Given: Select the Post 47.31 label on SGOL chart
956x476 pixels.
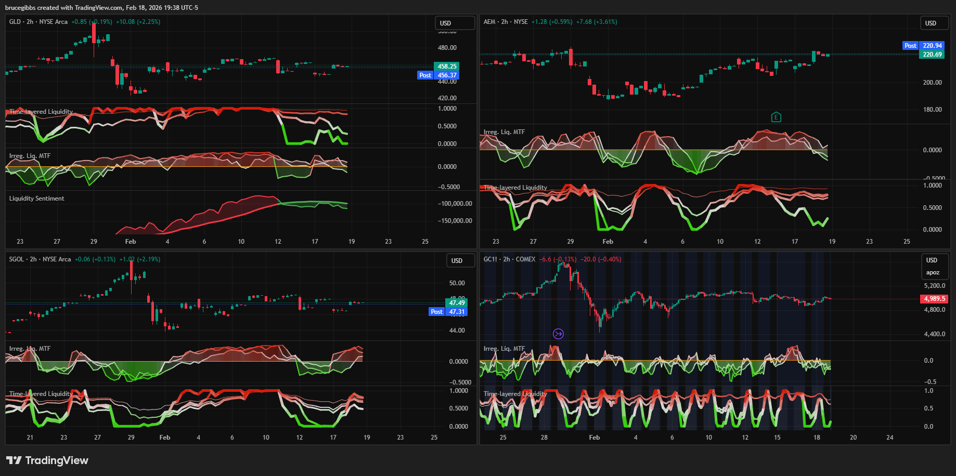Looking at the screenshot, I should point(448,312).
